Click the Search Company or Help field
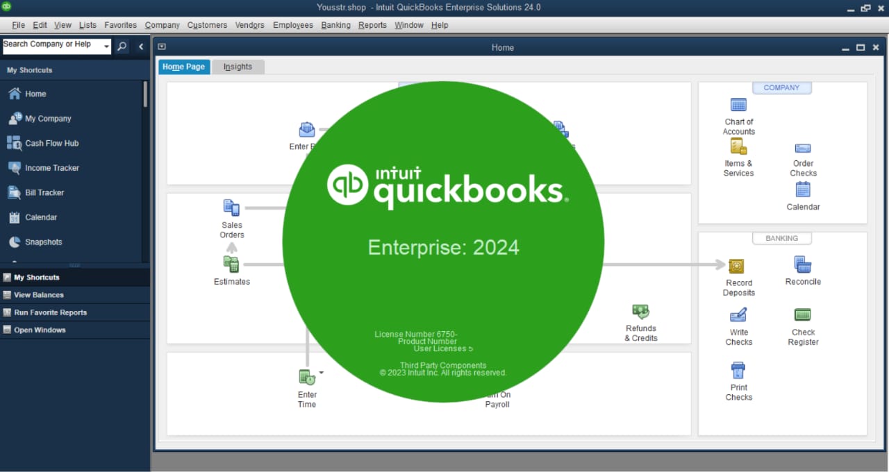The image size is (889, 472). (x=51, y=44)
